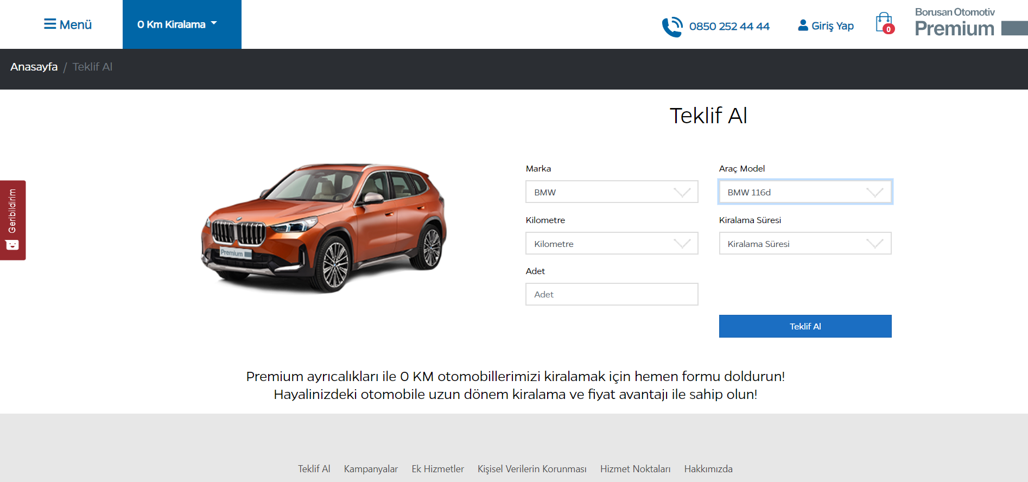
Task: Click the phone call icon
Action: (x=672, y=27)
